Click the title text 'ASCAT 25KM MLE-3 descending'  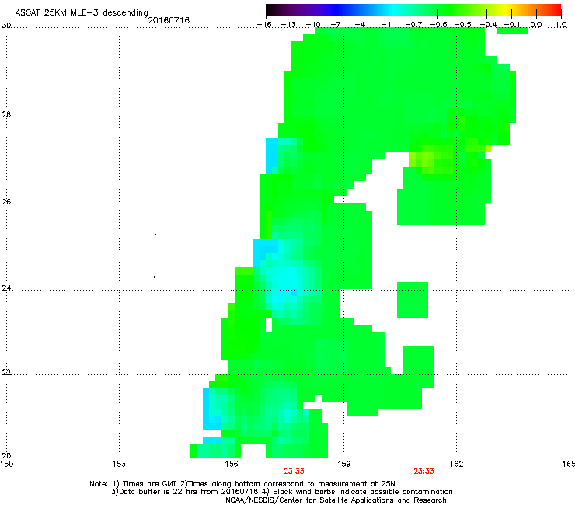pyautogui.click(x=82, y=12)
